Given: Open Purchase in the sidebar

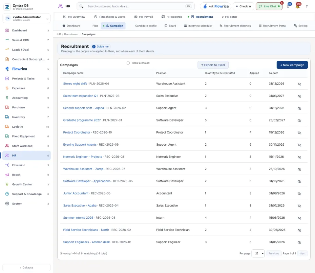Looking at the screenshot, I should tap(27, 107).
